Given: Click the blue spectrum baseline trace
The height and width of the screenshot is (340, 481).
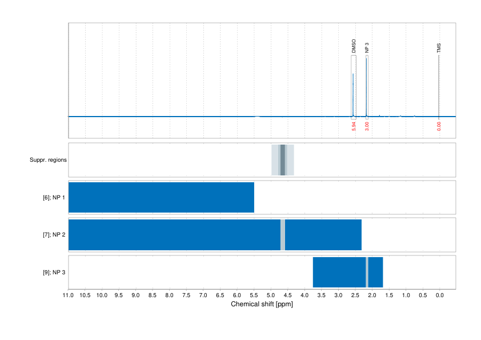Looking at the screenshot, I should 171,116.
